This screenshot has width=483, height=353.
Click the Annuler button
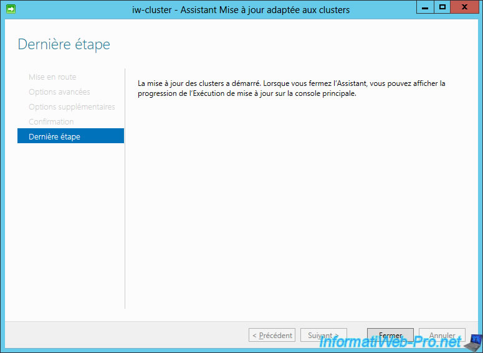pos(442,335)
